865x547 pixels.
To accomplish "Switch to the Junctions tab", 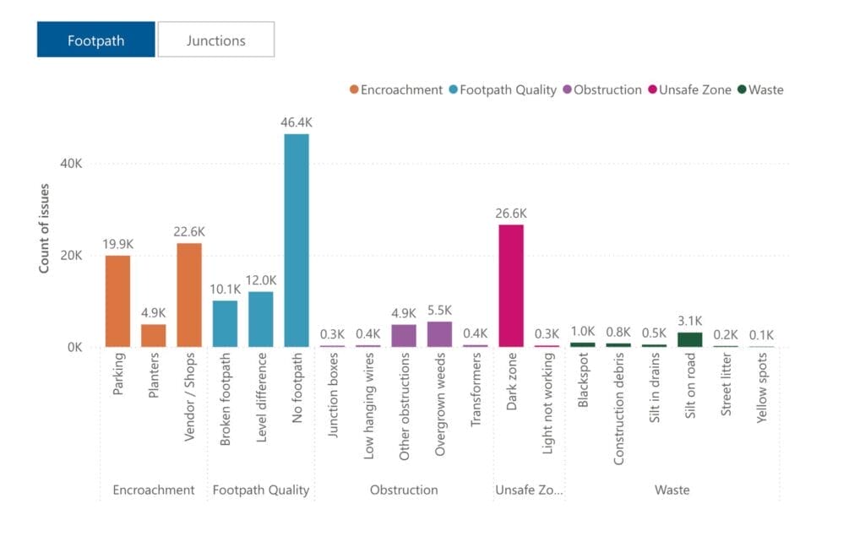I will (216, 40).
